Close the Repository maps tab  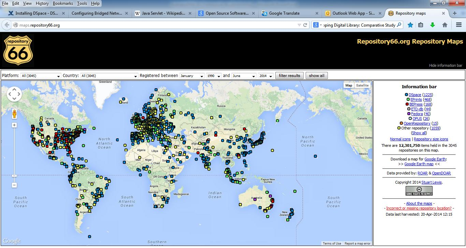click(x=443, y=13)
